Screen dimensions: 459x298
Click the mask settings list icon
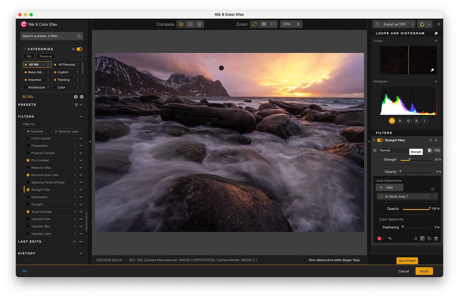pyautogui.click(x=390, y=238)
